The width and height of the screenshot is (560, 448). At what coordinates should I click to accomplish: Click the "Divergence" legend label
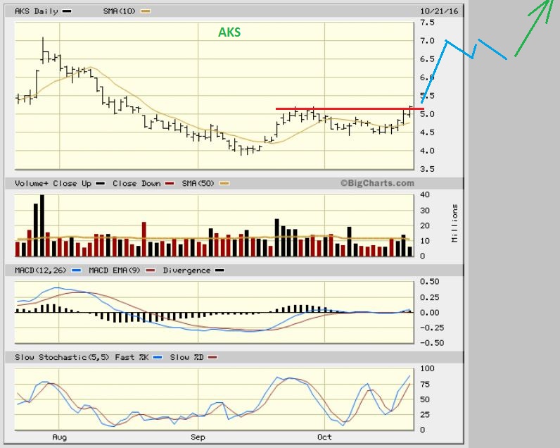186,270
